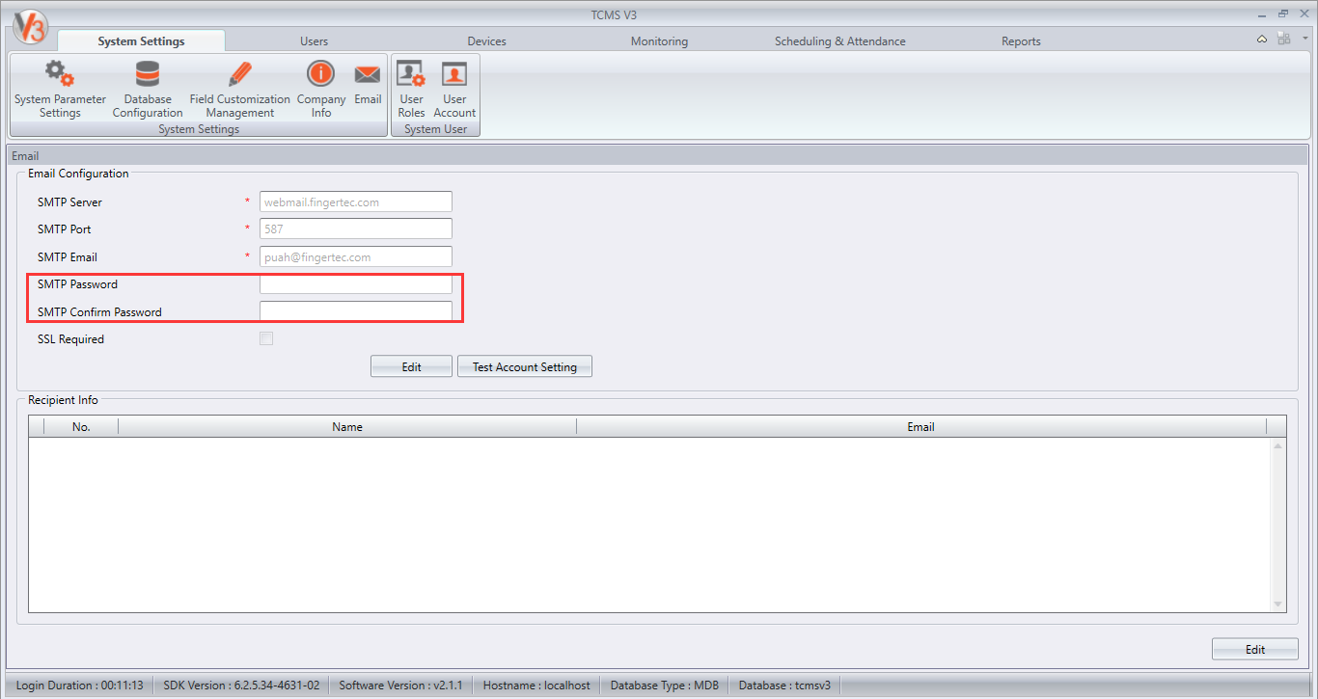Image resolution: width=1318 pixels, height=699 pixels.
Task: Switch to the Scheduling & Attendance tab
Action: click(x=839, y=41)
